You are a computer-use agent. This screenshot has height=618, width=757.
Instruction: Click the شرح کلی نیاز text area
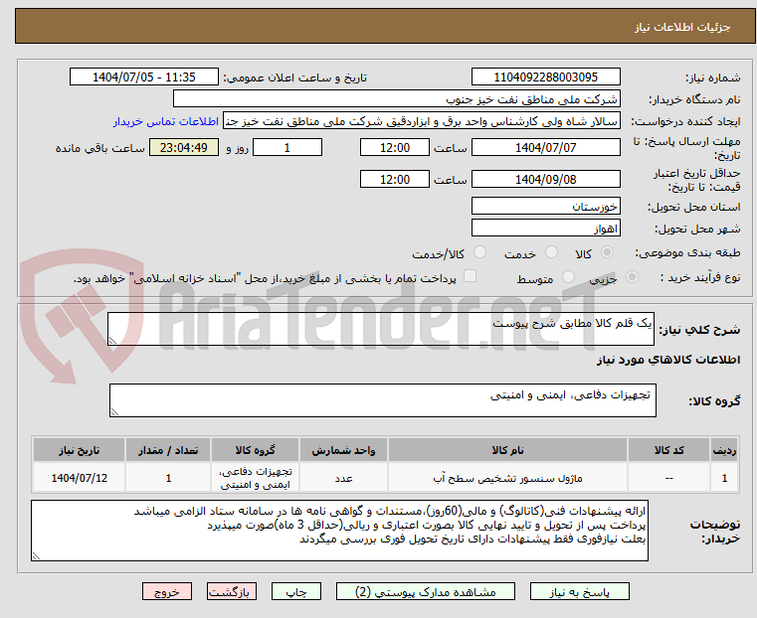380,329
